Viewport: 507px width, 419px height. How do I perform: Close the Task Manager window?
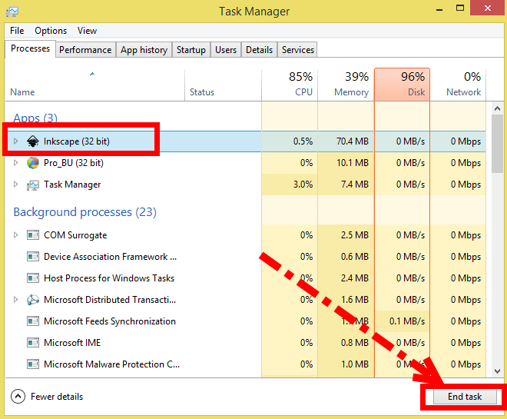[x=488, y=8]
